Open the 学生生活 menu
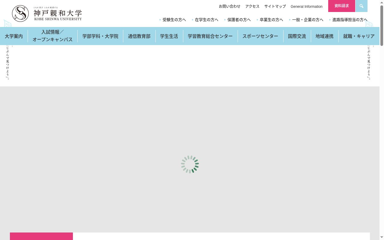Image resolution: width=384 pixels, height=240 pixels. [169, 36]
